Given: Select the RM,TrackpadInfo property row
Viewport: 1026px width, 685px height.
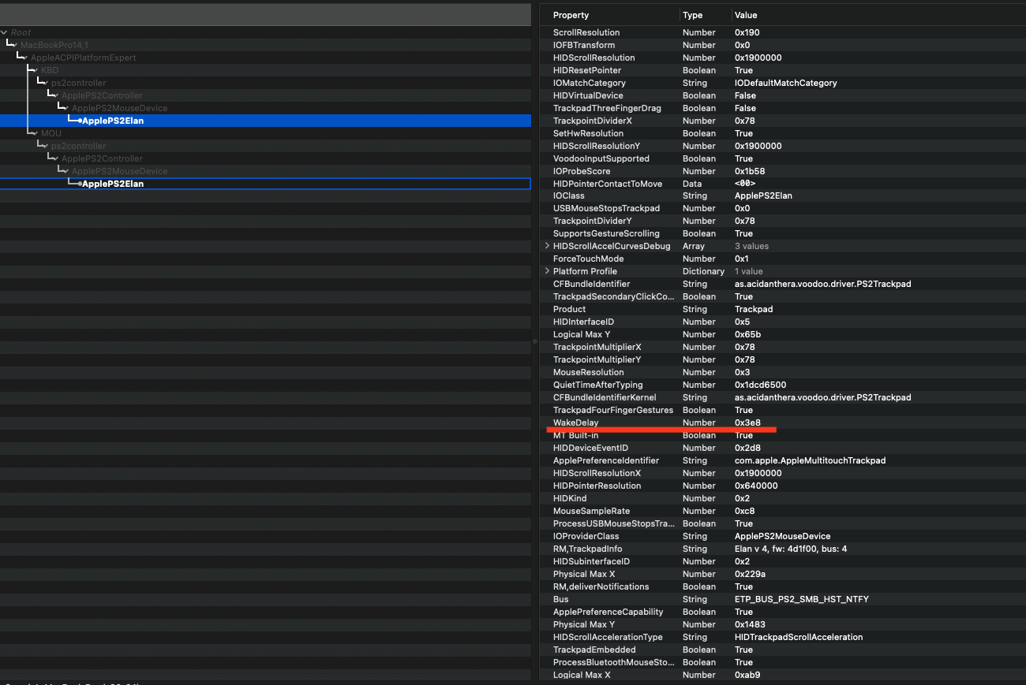Looking at the screenshot, I should point(631,549).
